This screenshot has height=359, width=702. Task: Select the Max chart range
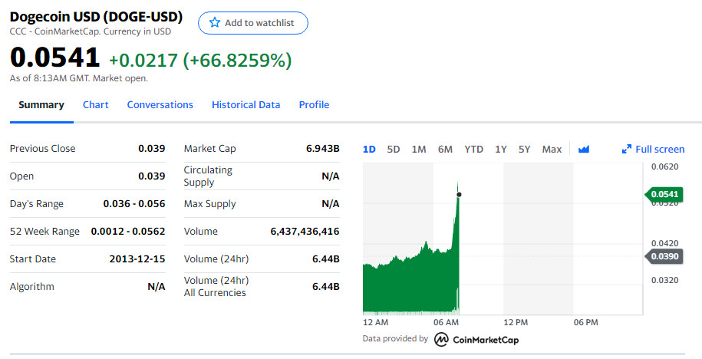point(552,149)
